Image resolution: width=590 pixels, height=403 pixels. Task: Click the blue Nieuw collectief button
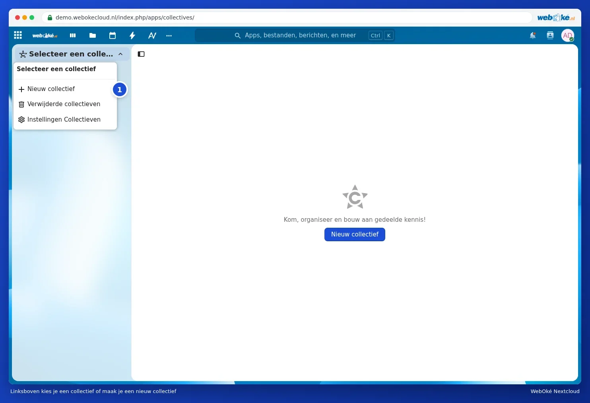coord(355,234)
